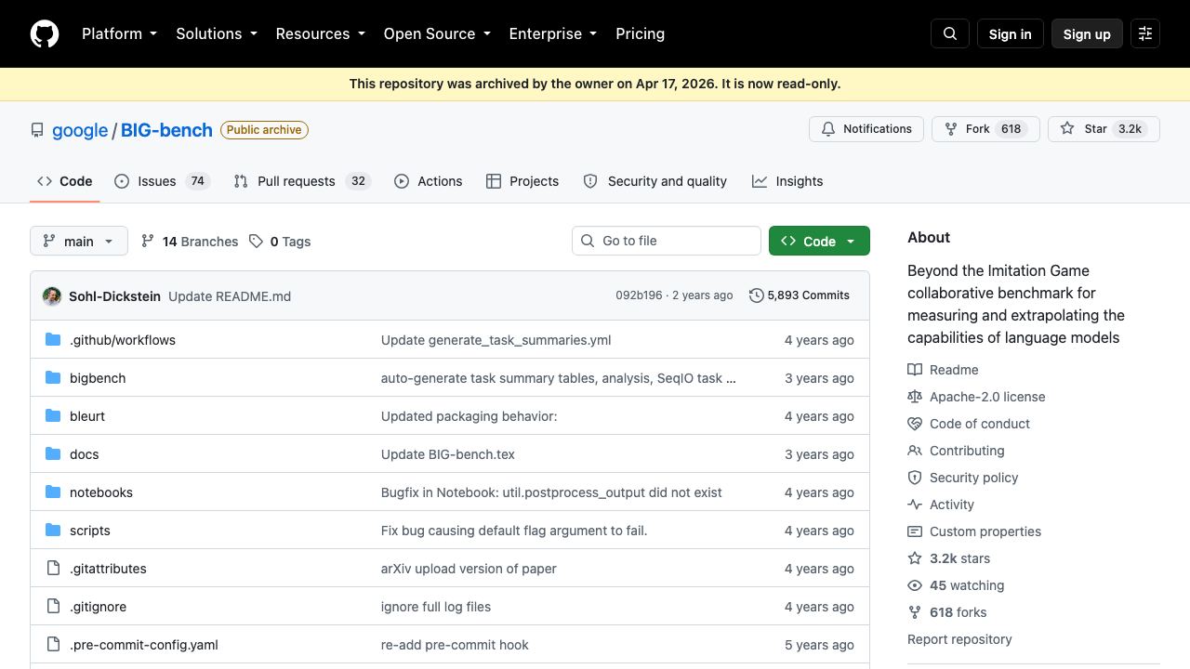
Task: Click the .github/workflows folder icon
Action: (53, 340)
